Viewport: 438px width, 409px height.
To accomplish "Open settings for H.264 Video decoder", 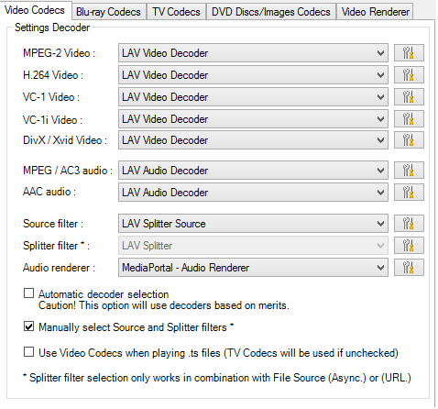I will pos(409,75).
